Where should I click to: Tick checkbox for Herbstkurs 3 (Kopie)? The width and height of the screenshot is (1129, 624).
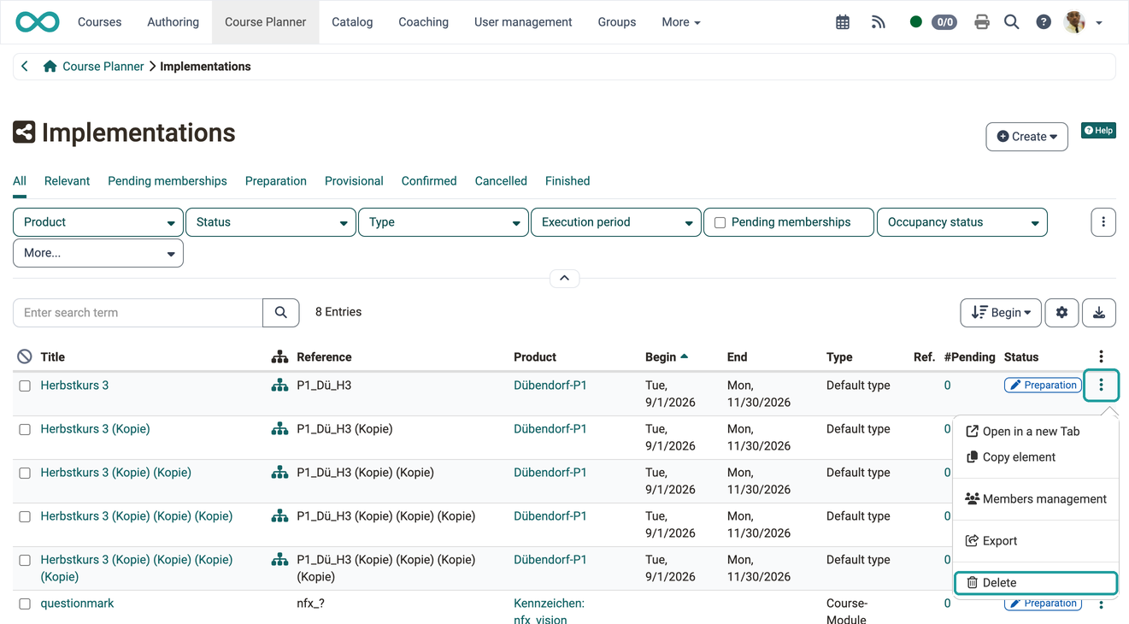pyautogui.click(x=25, y=430)
